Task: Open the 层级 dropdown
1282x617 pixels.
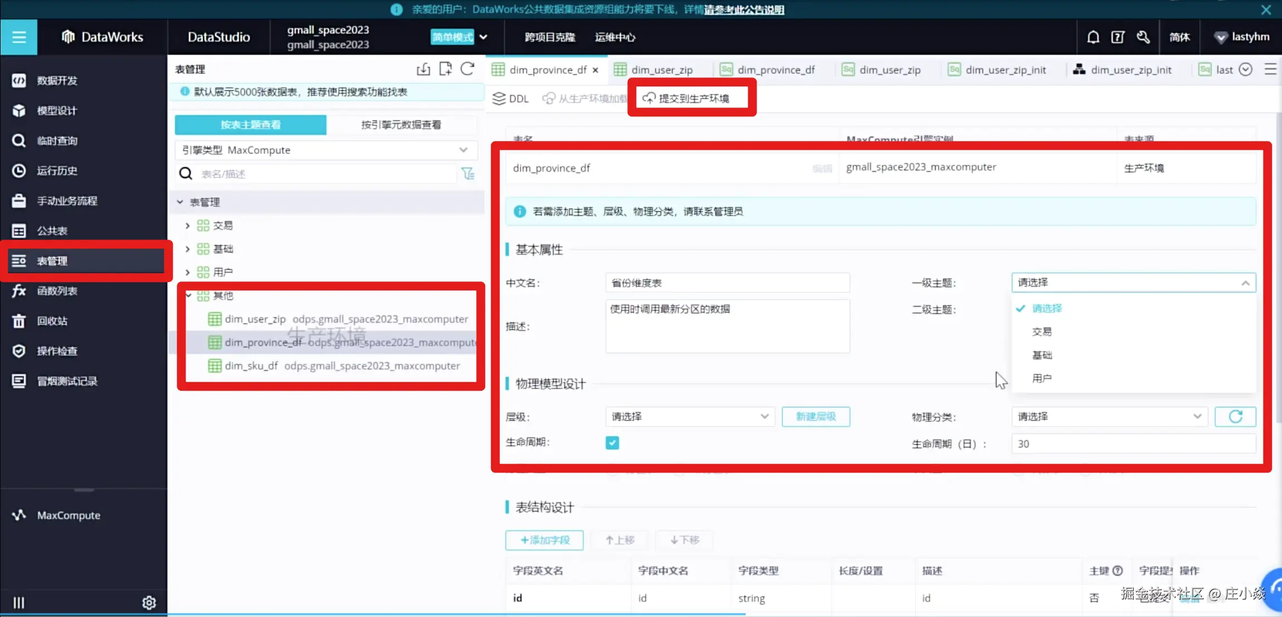Action: tap(689, 417)
